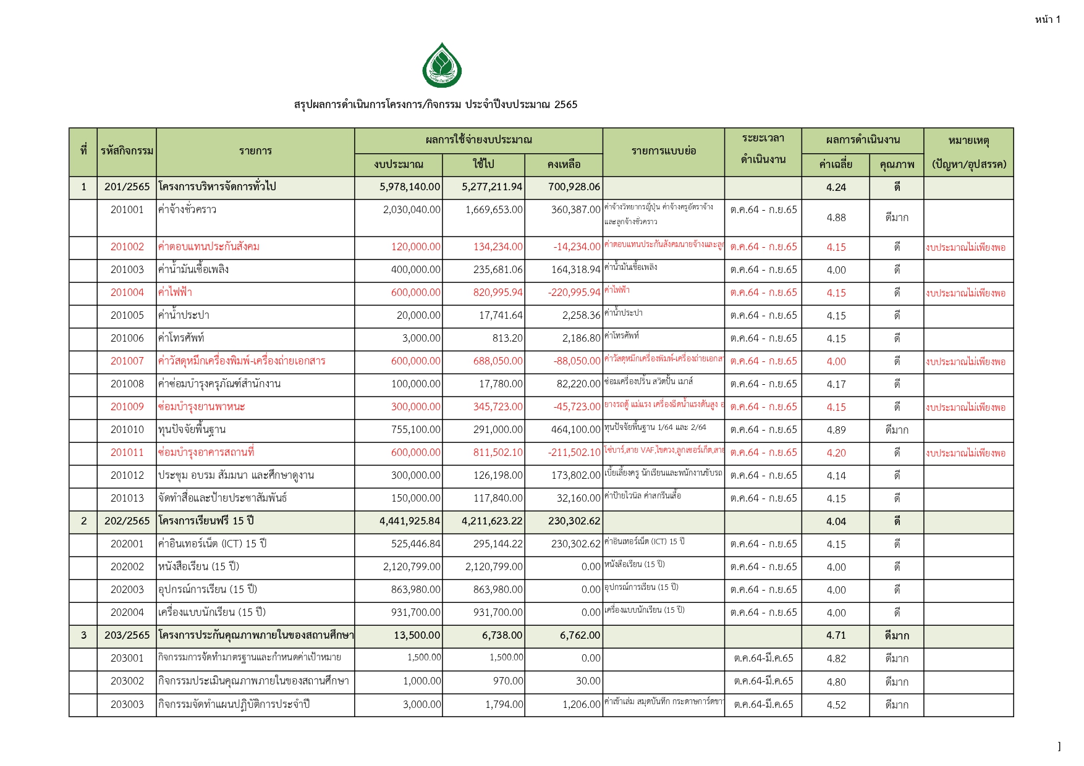Click the remaining amount 360,387.00
This screenshot has width=1084, height=766.
(x=576, y=210)
